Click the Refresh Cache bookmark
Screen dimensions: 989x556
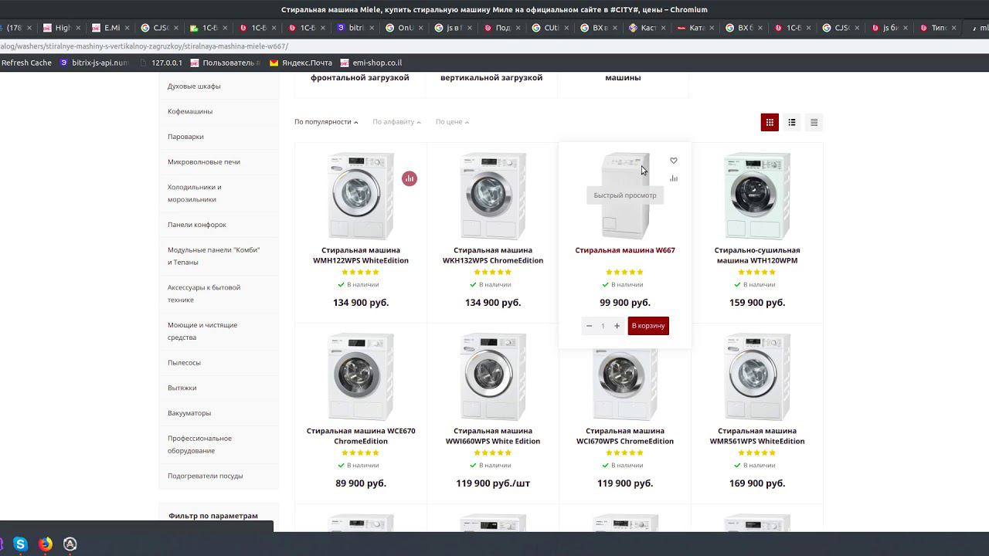[26, 63]
